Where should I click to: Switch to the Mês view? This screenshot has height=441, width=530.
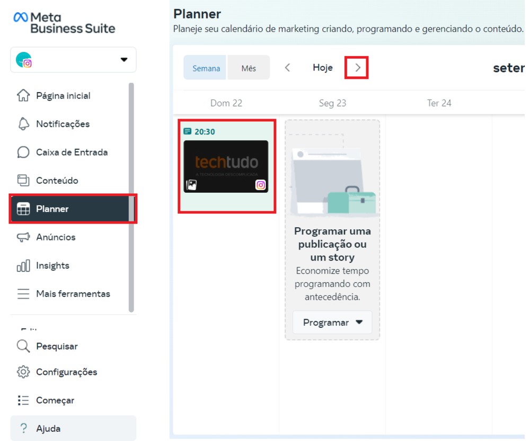pyautogui.click(x=249, y=68)
